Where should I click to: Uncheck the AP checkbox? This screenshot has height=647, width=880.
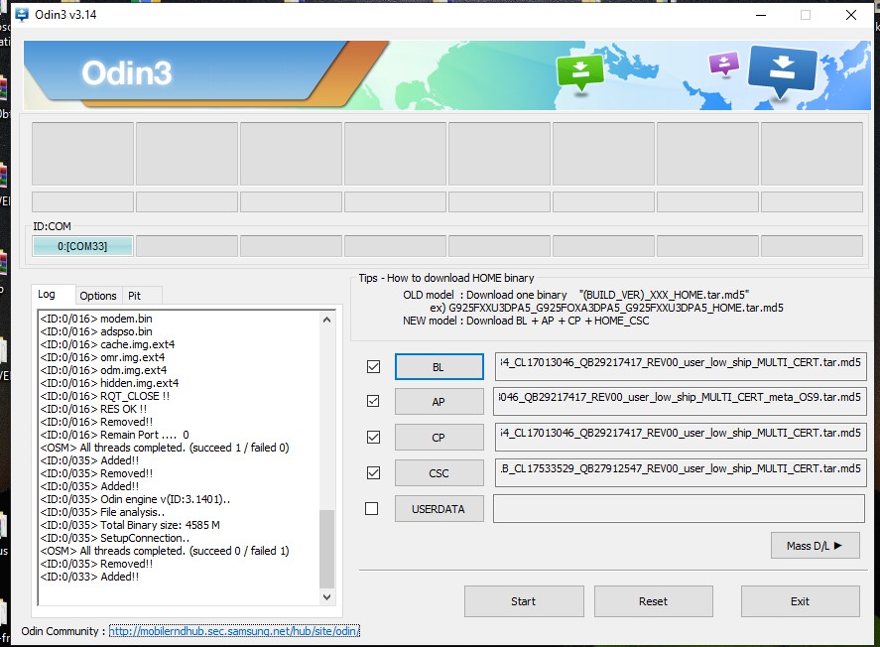(x=373, y=401)
